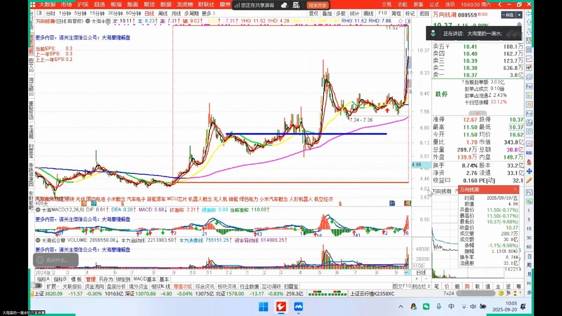
Task: Select the 日线 tab under mini chart
Action: (421, 273)
